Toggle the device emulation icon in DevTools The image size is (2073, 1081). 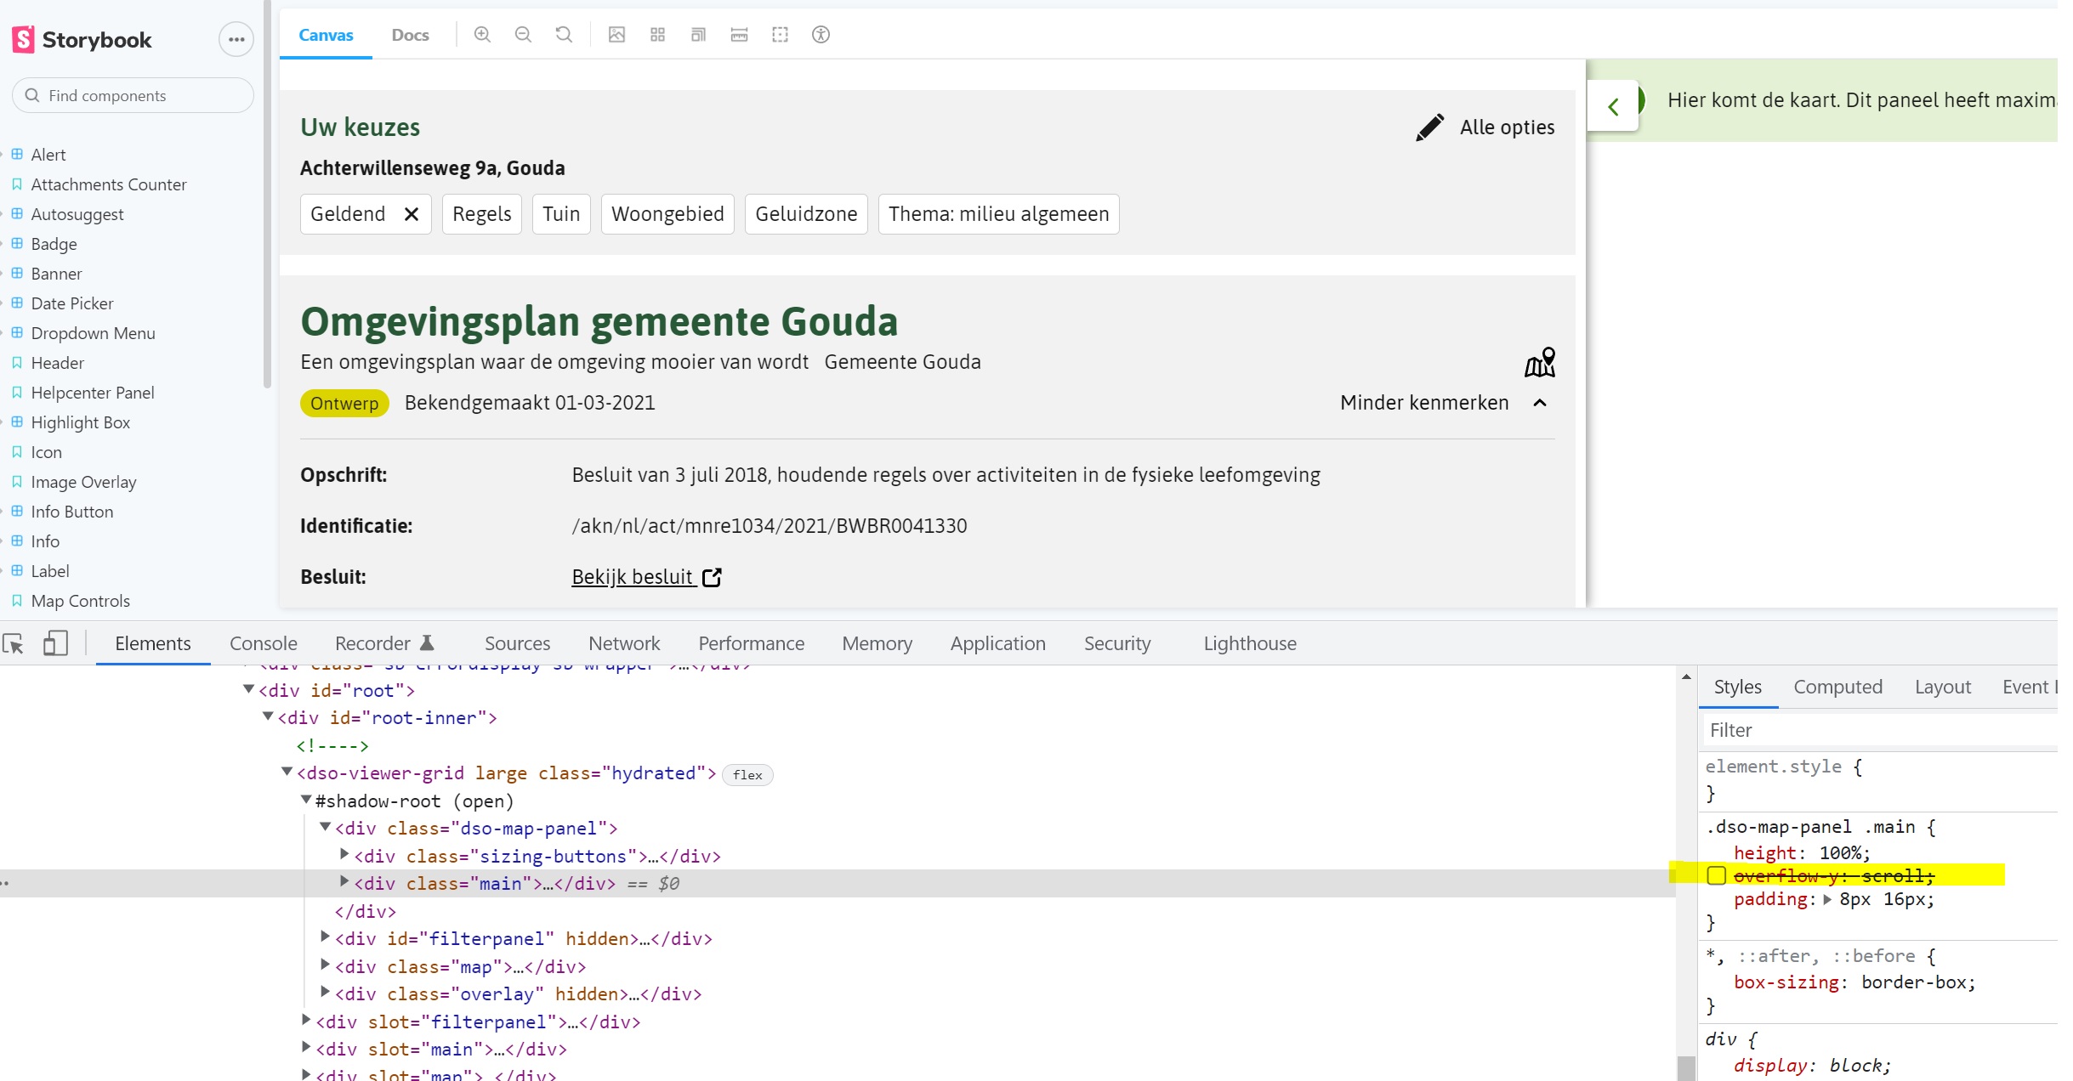click(x=54, y=643)
